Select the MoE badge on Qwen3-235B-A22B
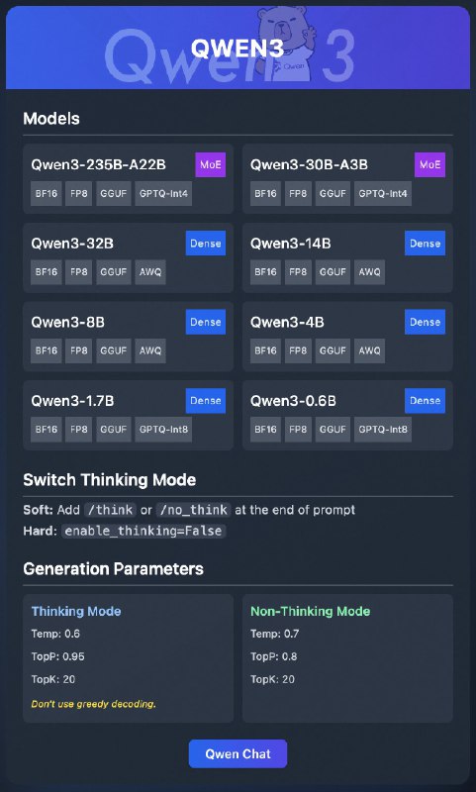The width and height of the screenshot is (476, 792). pos(211,164)
